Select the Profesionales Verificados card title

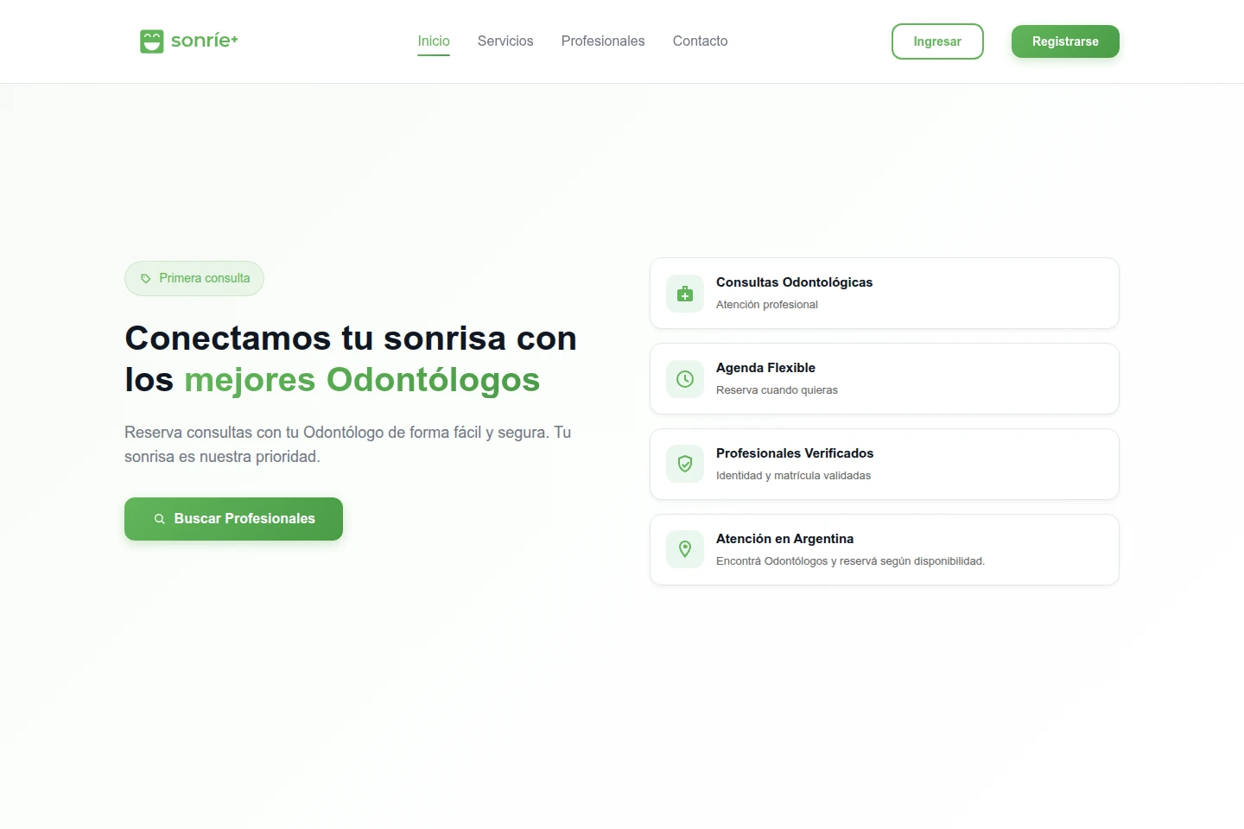pyautogui.click(x=795, y=453)
